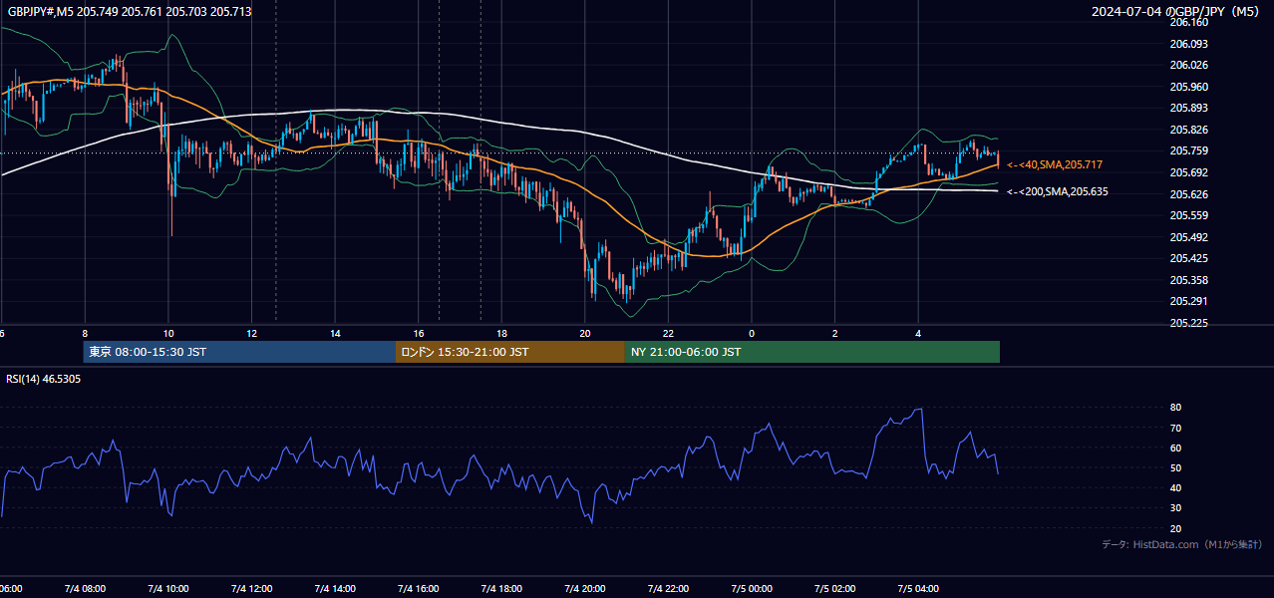This screenshot has width=1274, height=598.
Task: Click the price axis value 205.893
Action: coord(1189,109)
